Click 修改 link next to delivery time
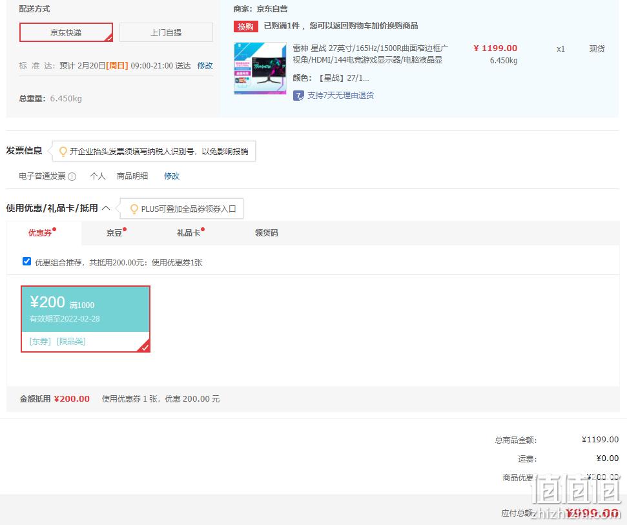This screenshot has width=627, height=525. 205,66
